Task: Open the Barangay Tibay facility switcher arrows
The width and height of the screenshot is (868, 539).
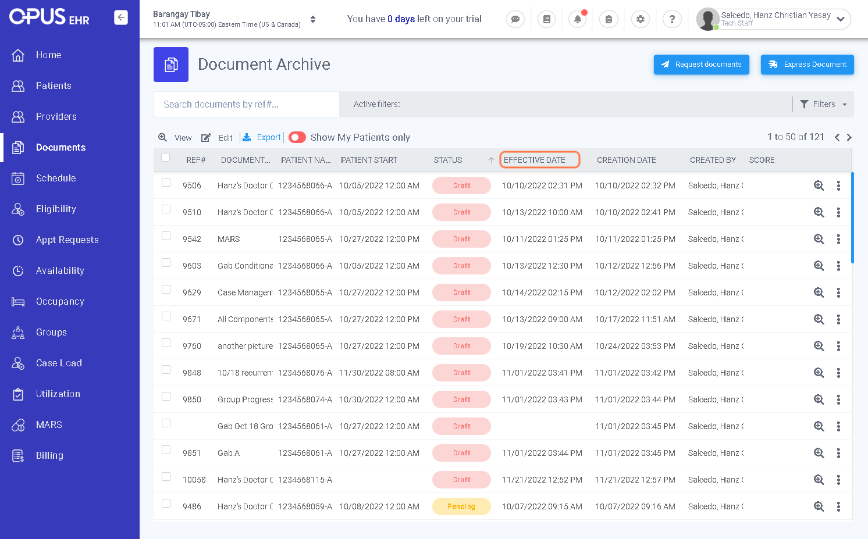Action: click(313, 19)
